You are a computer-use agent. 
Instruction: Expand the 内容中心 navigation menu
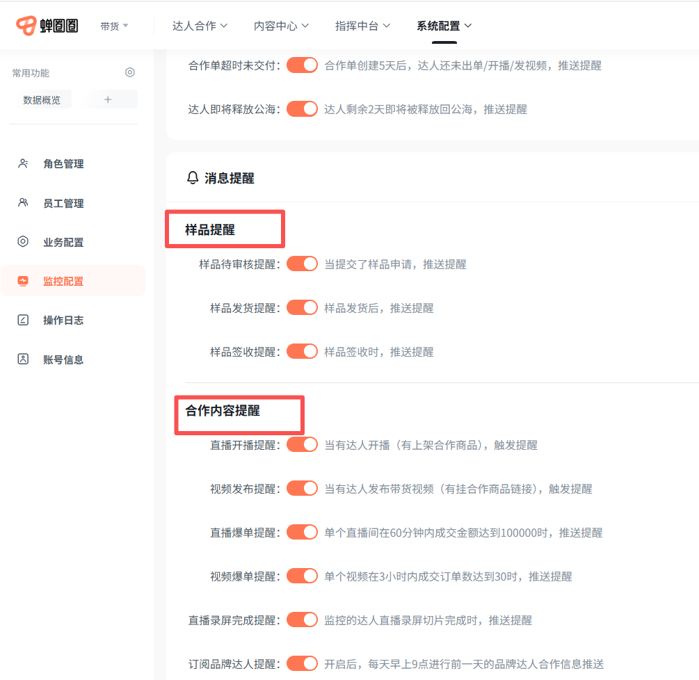[x=281, y=26]
